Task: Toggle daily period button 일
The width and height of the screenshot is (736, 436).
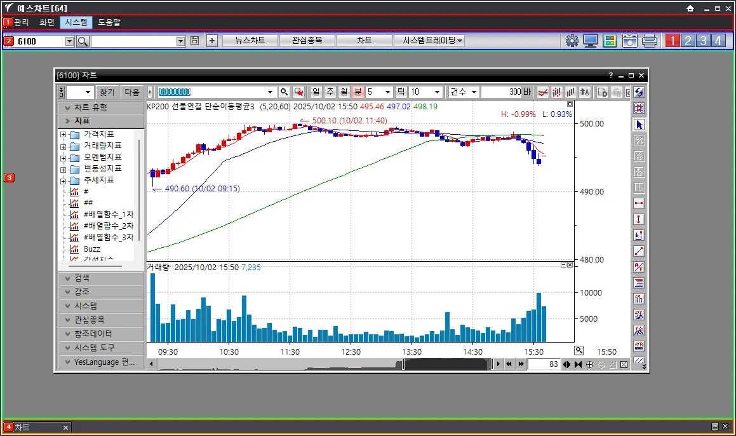Action: tap(316, 92)
